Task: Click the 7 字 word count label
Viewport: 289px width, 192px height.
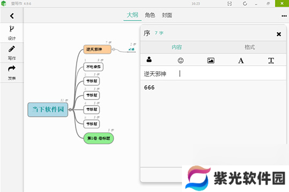Action: coord(159,33)
